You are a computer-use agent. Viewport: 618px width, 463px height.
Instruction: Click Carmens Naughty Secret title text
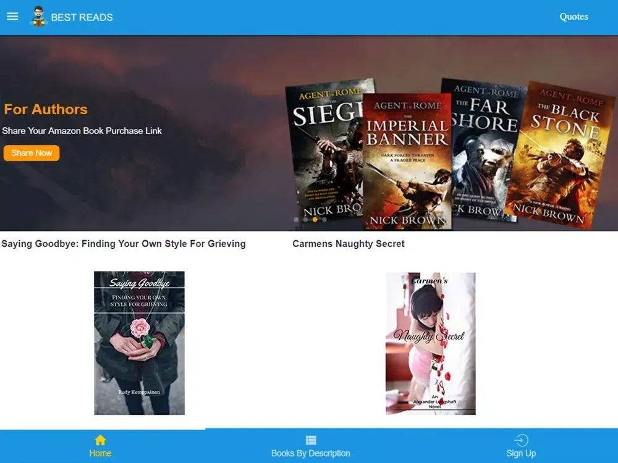click(349, 244)
